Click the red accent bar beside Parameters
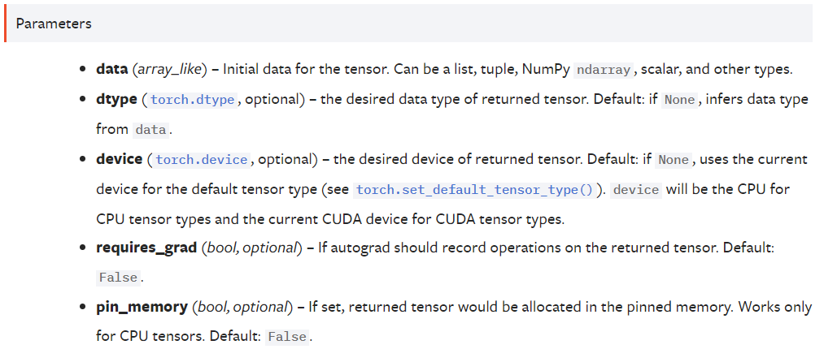This screenshot has width=824, height=362. 5,24
